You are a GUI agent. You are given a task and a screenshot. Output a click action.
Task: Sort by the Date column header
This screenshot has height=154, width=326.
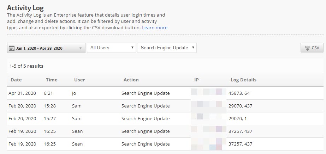point(16,80)
